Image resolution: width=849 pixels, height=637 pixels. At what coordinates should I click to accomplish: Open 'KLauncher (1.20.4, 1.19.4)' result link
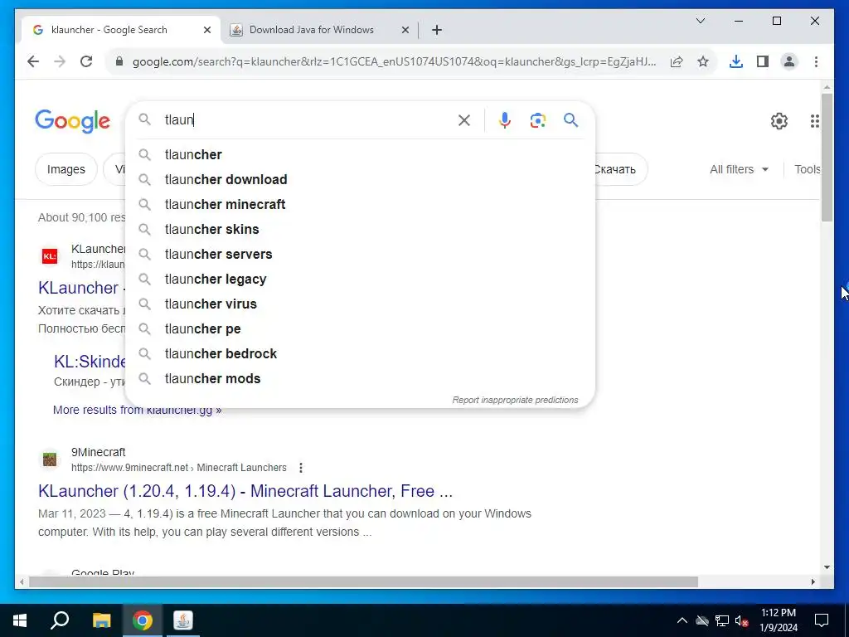(245, 491)
